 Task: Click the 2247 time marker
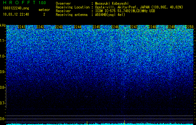coord(134,27)
